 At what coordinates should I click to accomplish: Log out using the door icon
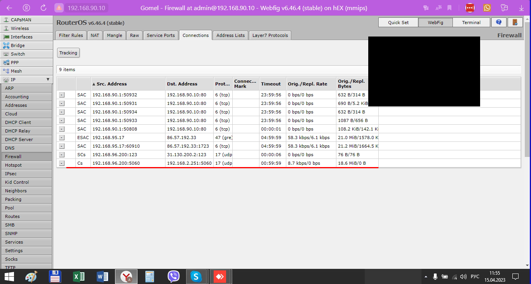[x=515, y=23]
